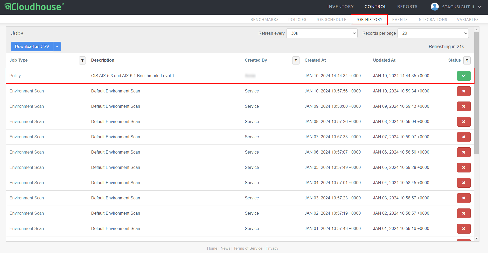Click failed status icon for JAN 10 Environment Scan
Screen dimensions: 488x253
[x=464, y=91]
